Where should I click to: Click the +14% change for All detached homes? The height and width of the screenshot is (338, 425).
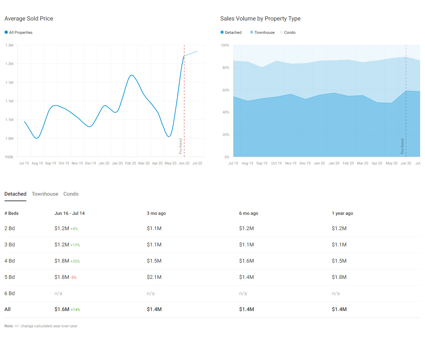point(75,309)
